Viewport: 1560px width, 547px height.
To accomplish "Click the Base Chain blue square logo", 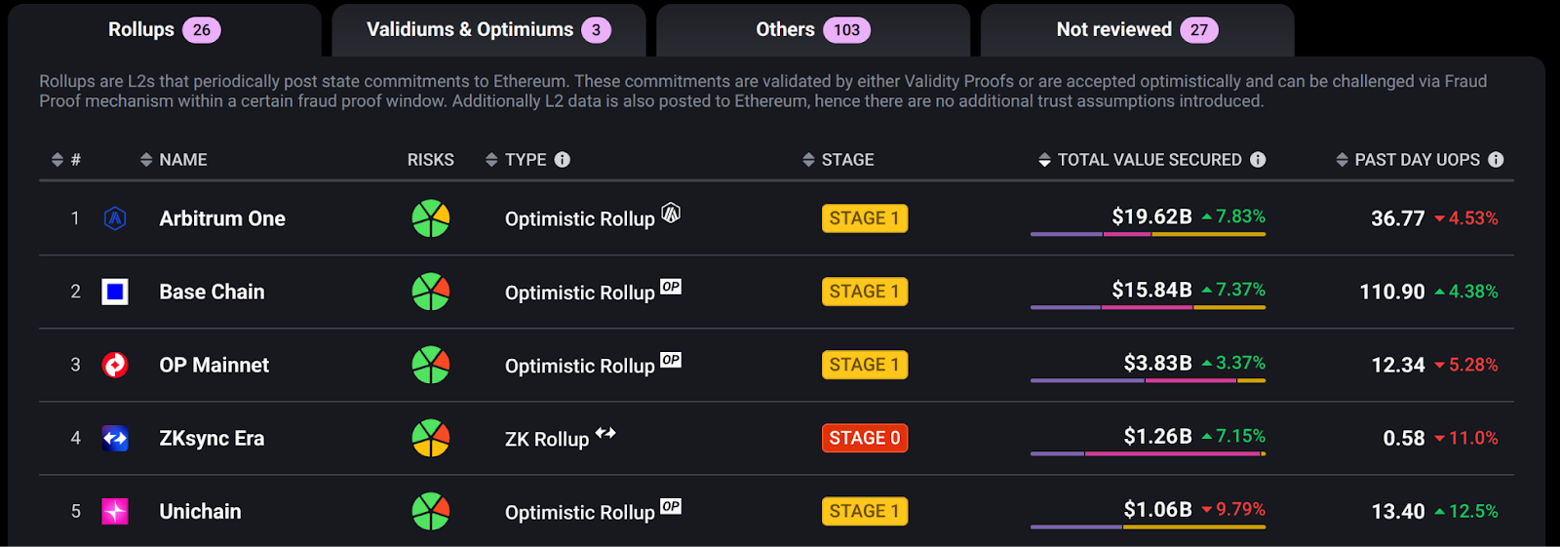I will click(x=115, y=292).
